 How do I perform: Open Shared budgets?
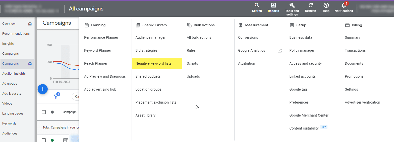pyautogui.click(x=148, y=76)
